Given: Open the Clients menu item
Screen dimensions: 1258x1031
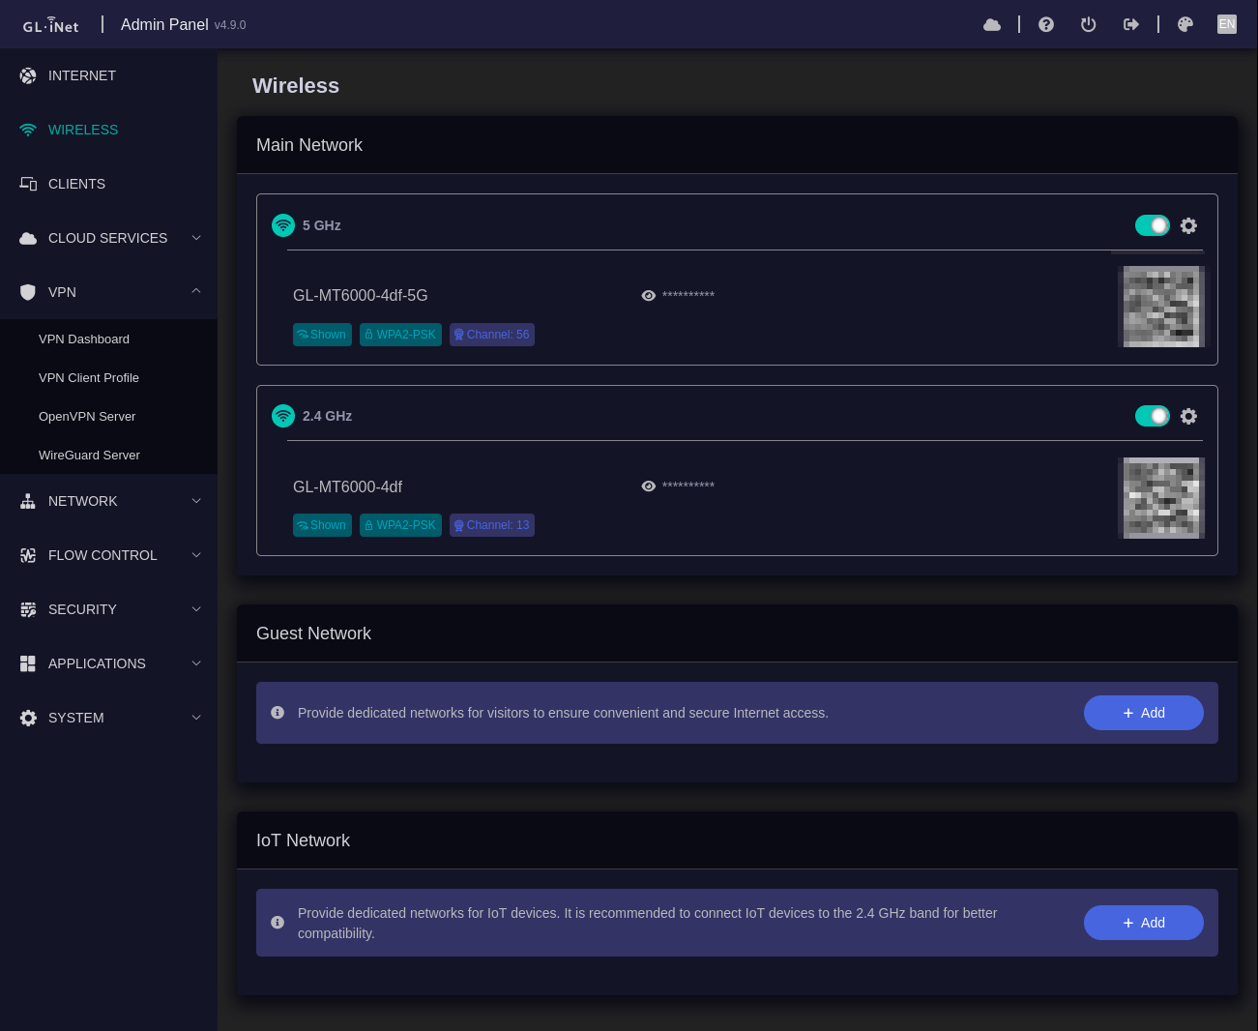Looking at the screenshot, I should tap(108, 184).
